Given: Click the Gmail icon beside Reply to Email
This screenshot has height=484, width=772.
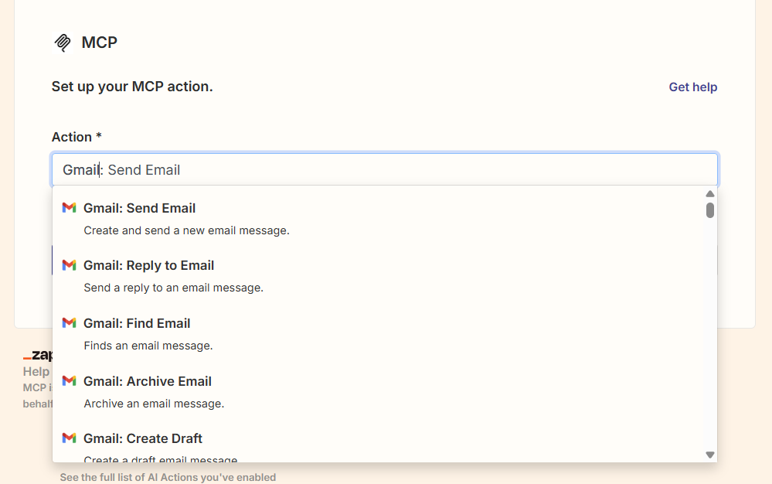Looking at the screenshot, I should coord(69,265).
